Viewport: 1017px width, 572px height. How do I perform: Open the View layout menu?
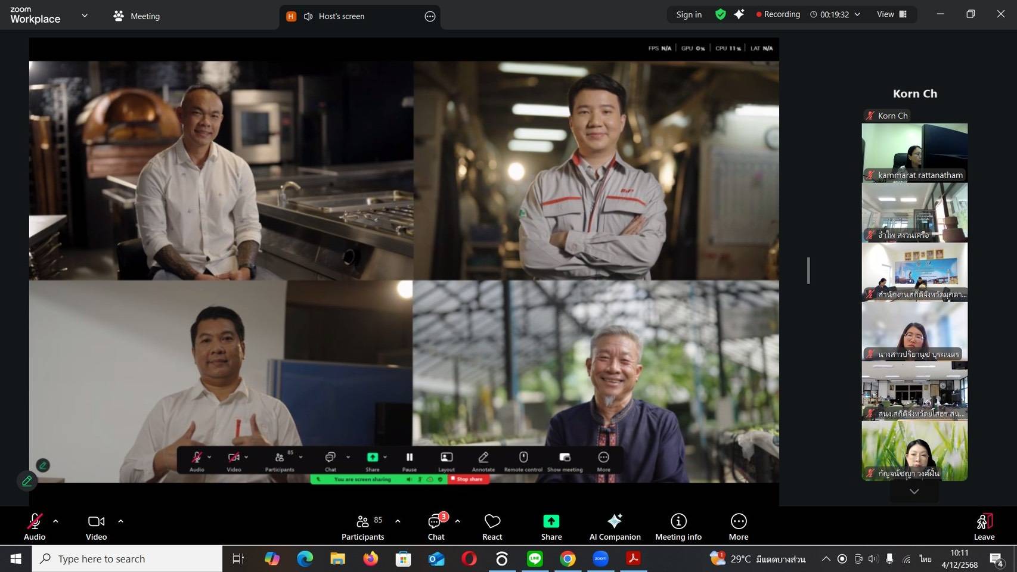891,14
